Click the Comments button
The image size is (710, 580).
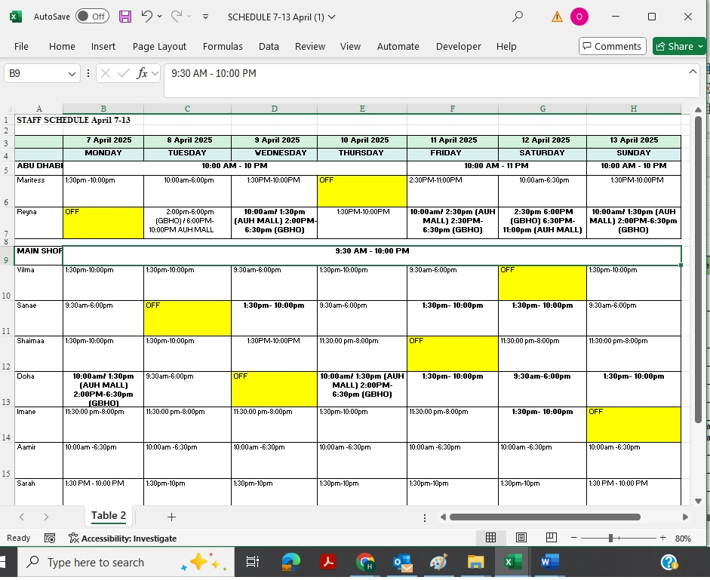point(612,46)
